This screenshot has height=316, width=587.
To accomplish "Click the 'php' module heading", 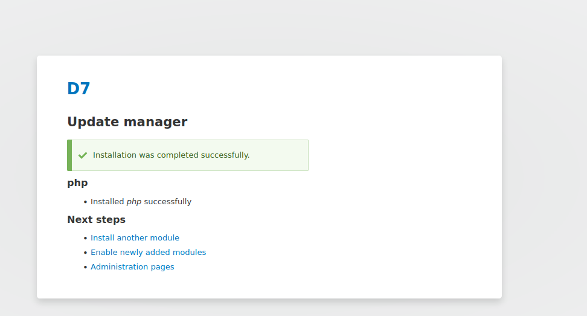I will pyautogui.click(x=77, y=183).
